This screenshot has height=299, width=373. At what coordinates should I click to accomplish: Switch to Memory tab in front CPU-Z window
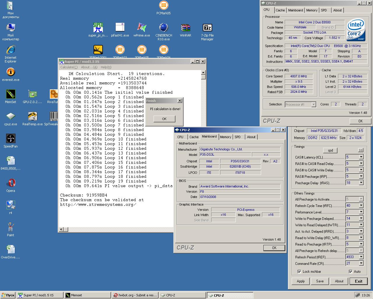(x=225, y=137)
